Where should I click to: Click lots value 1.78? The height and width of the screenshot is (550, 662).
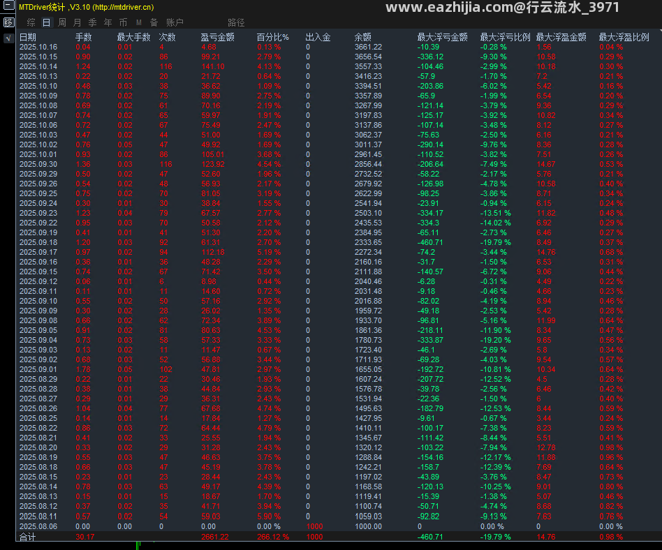(83, 369)
